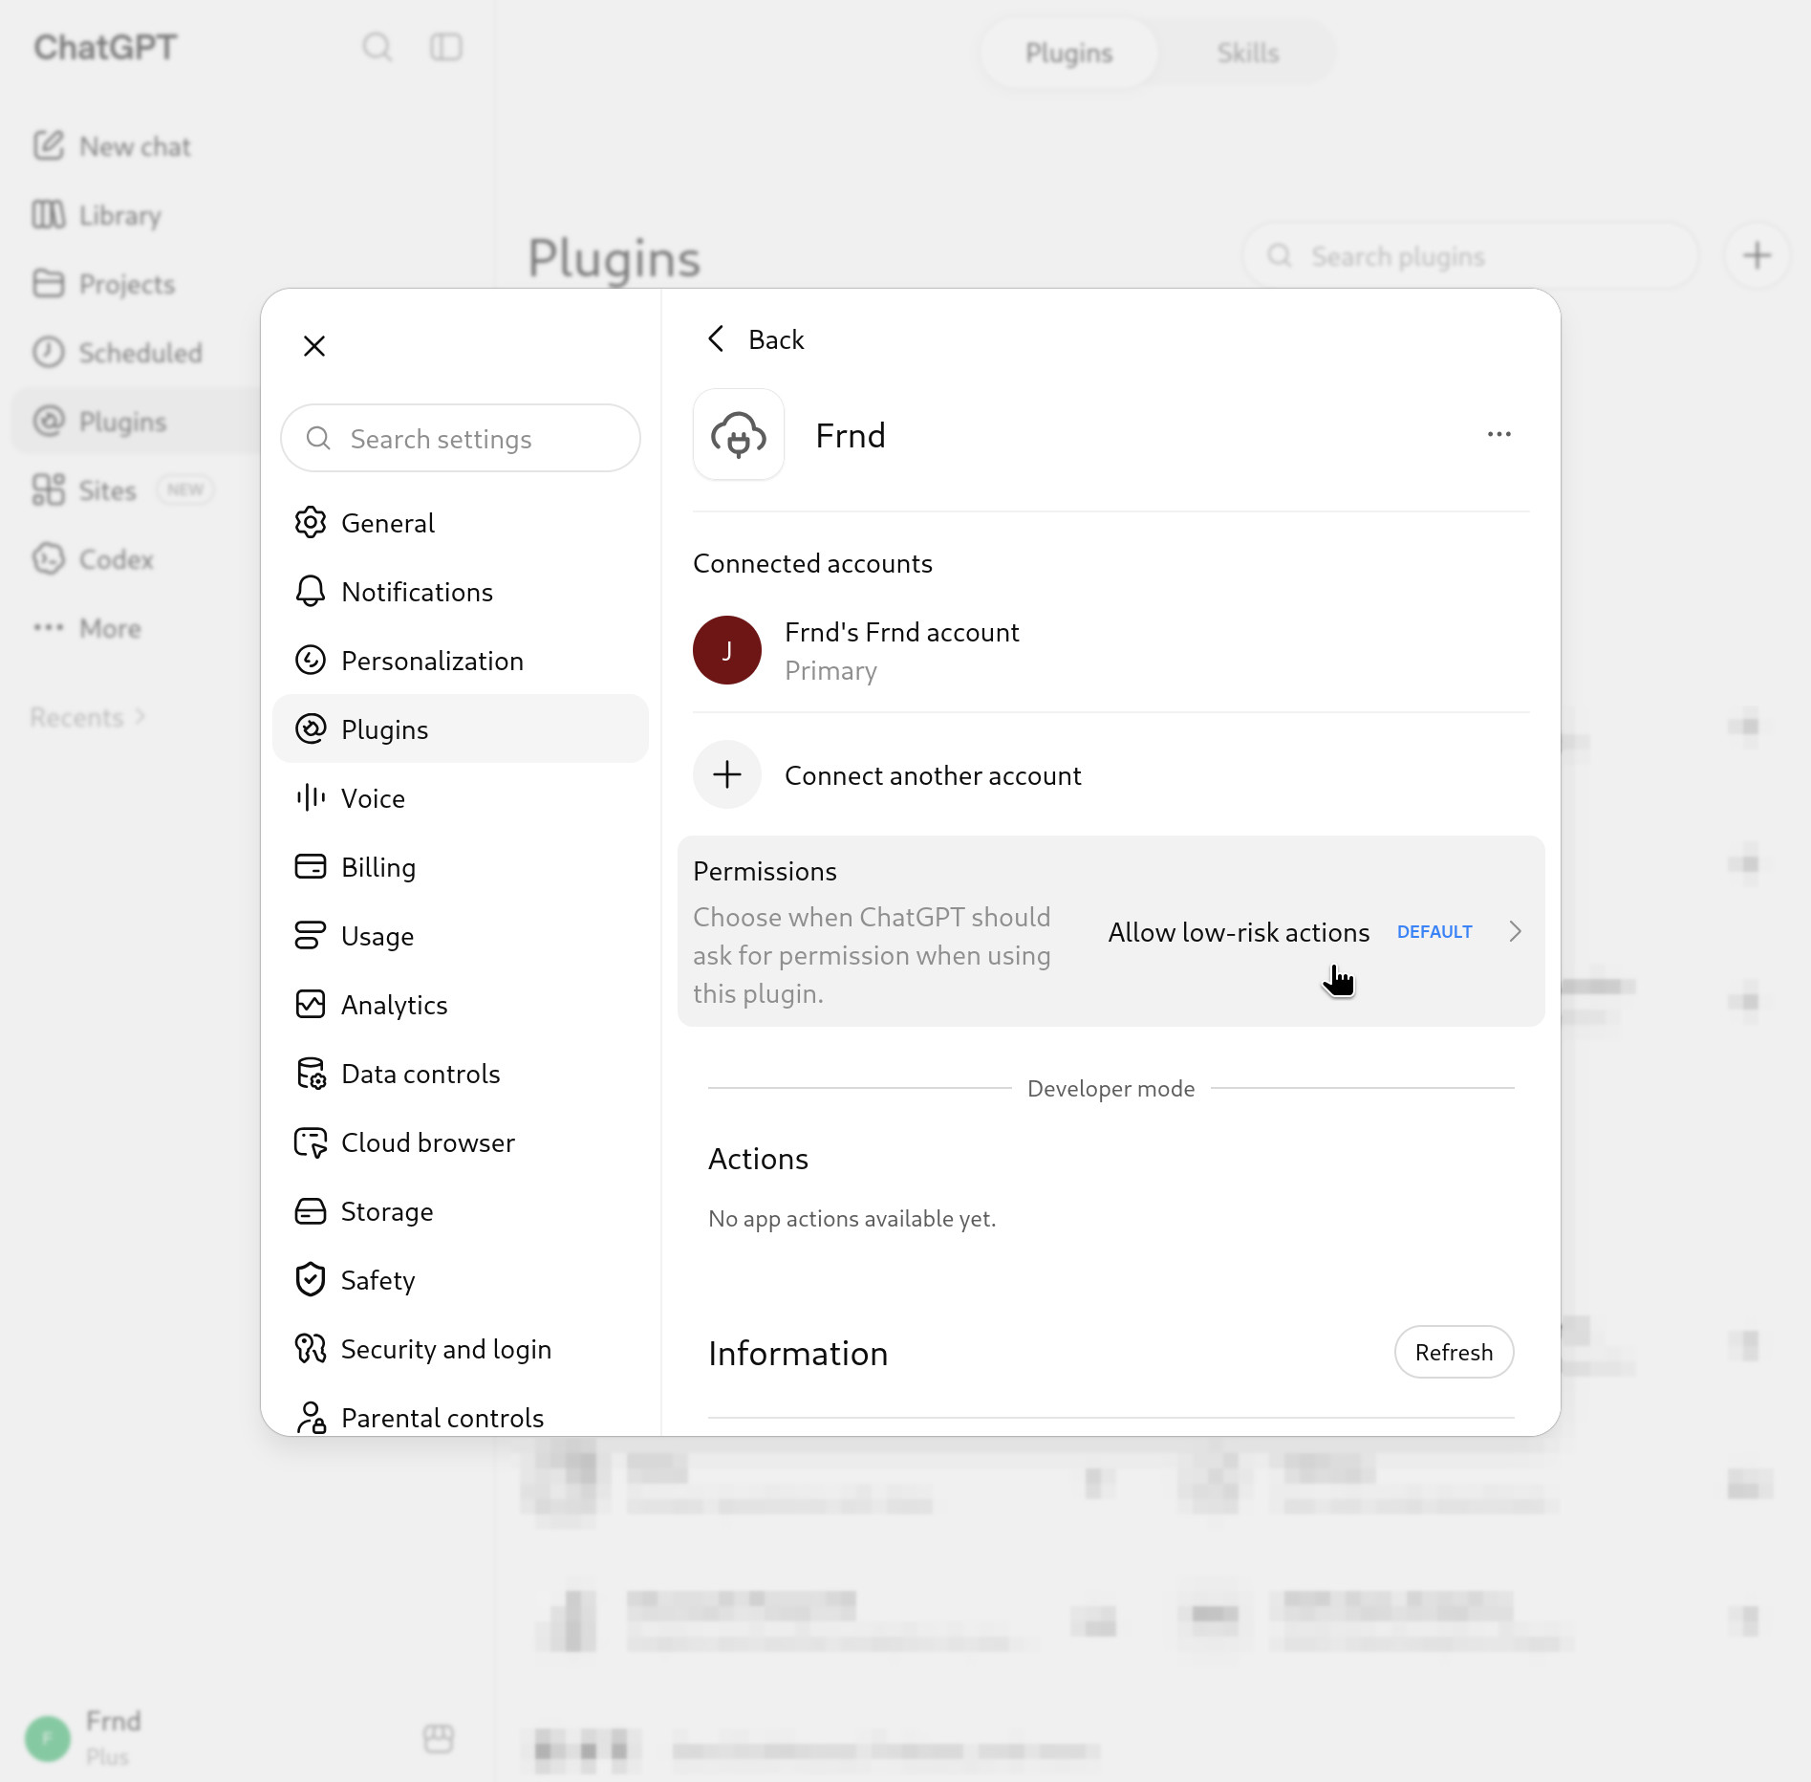This screenshot has height=1782, width=1811.
Task: Click the icon right of Frnd profile
Action: pos(439,1738)
